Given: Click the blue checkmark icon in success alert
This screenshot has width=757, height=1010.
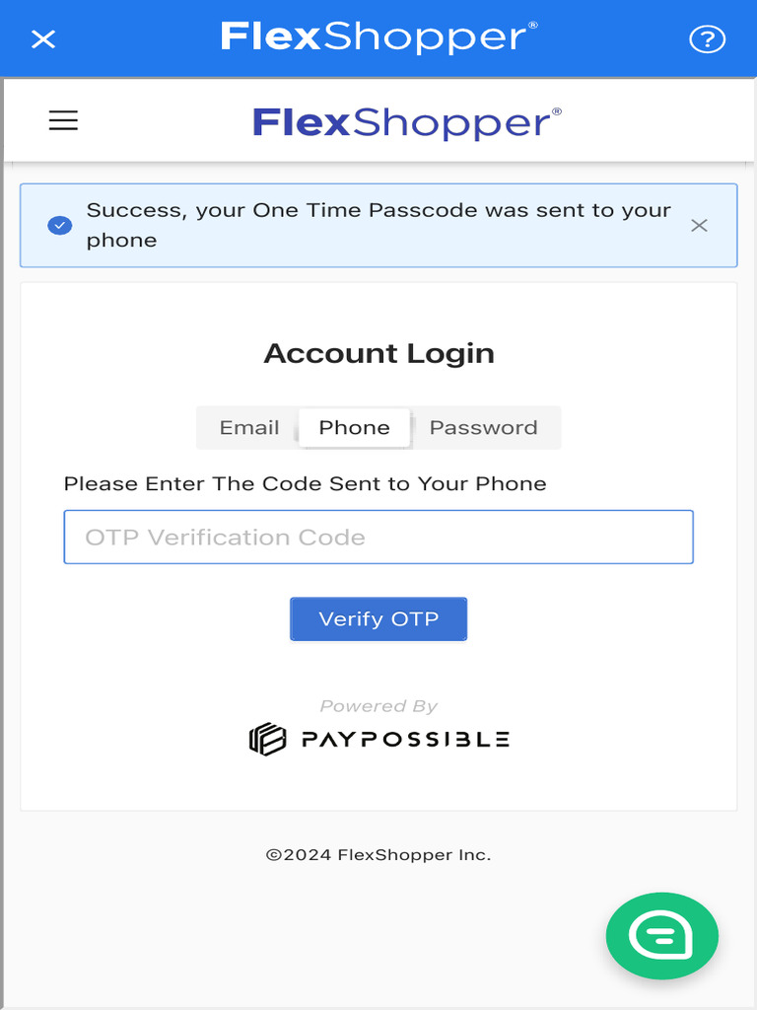Looking at the screenshot, I should [x=60, y=226].
